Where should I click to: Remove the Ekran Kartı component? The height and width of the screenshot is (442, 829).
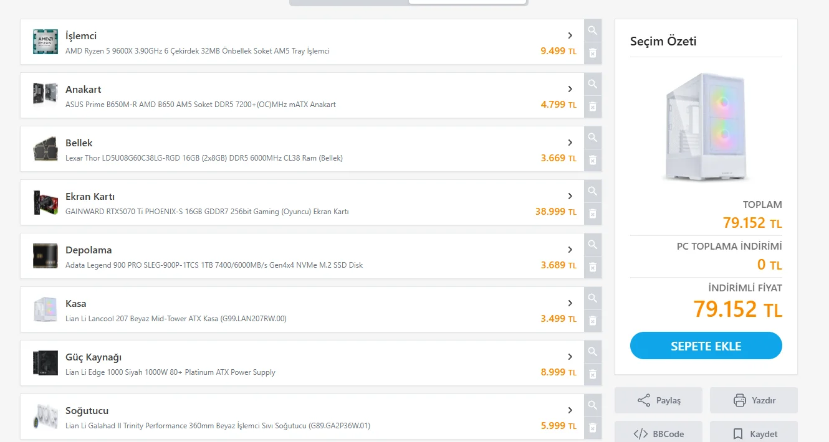pyautogui.click(x=593, y=214)
